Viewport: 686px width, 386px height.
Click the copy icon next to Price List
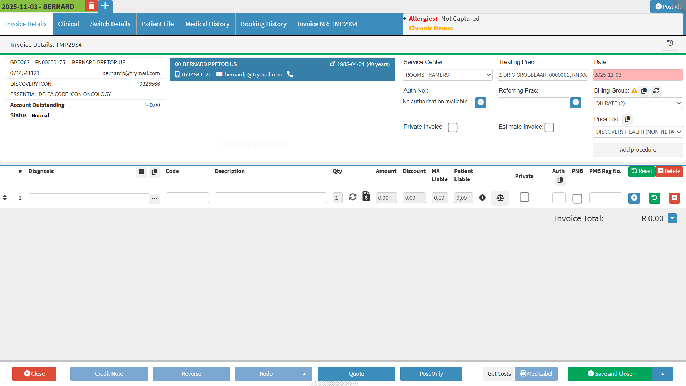click(627, 119)
